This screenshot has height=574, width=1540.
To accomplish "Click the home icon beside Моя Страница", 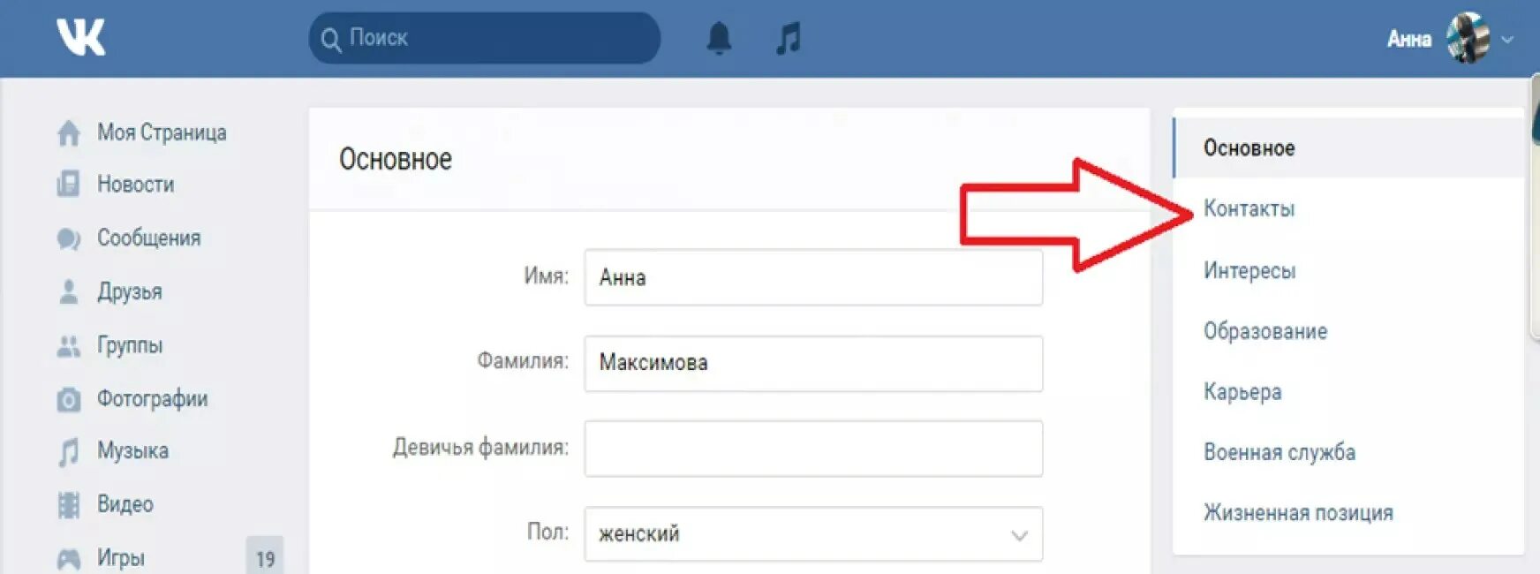I will (68, 132).
